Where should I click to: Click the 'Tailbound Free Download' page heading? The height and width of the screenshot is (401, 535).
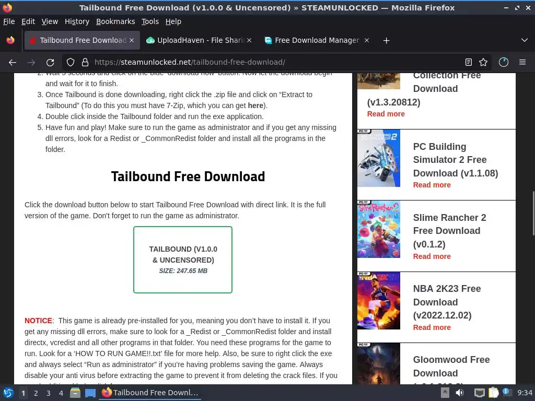[x=188, y=176]
